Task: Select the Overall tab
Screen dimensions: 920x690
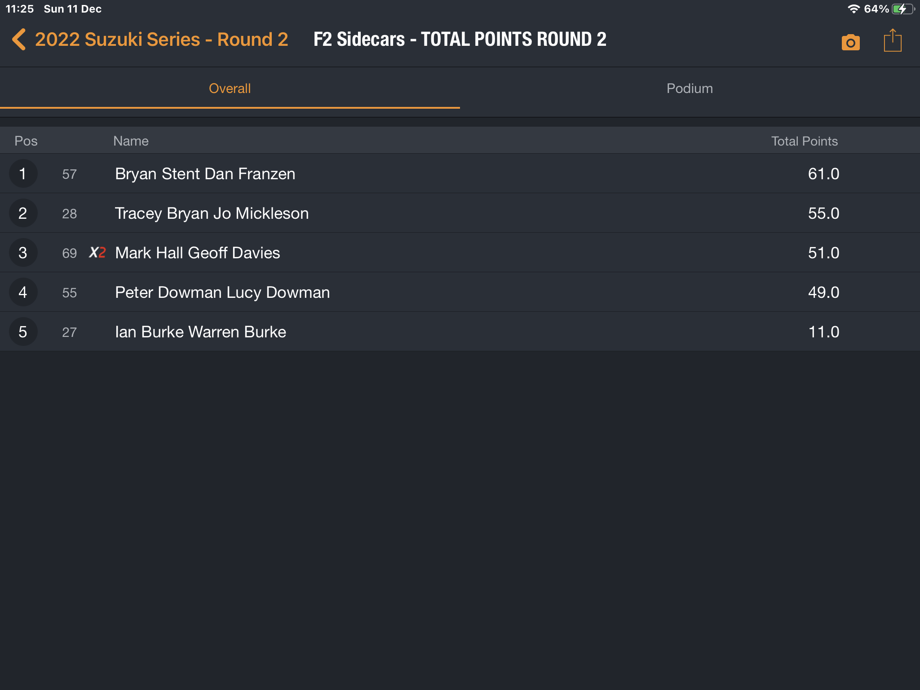Action: click(x=230, y=88)
